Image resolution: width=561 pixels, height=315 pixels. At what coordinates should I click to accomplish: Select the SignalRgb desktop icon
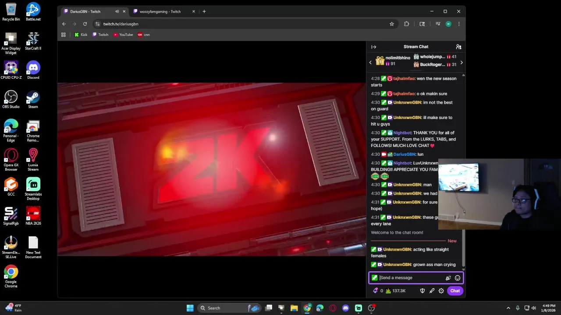click(x=11, y=216)
